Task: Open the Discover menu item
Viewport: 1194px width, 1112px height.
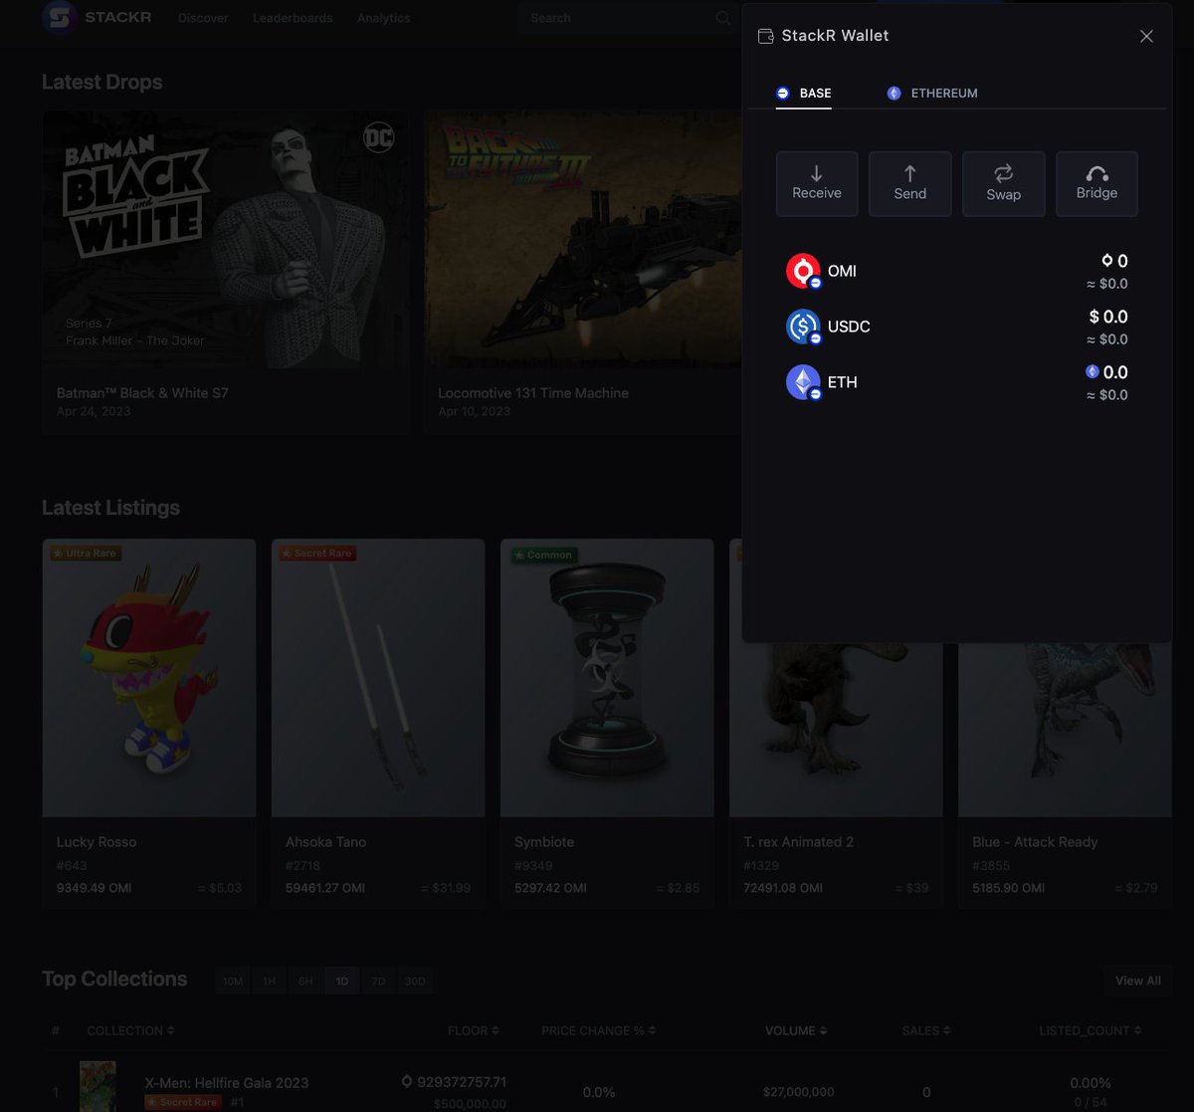Action: [203, 18]
